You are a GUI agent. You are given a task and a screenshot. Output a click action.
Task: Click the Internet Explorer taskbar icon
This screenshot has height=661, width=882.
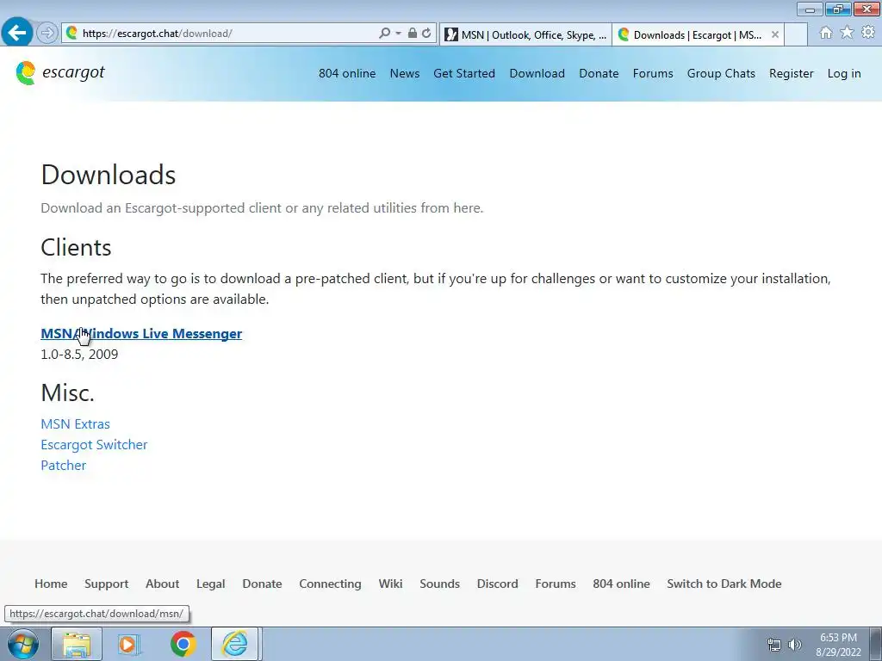pos(234,644)
